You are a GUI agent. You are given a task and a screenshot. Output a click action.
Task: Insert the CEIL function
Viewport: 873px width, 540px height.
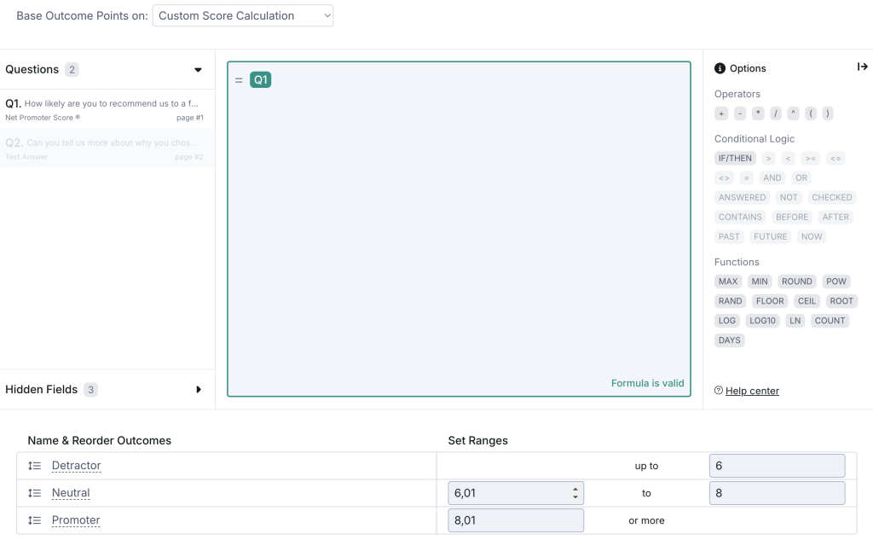click(807, 301)
